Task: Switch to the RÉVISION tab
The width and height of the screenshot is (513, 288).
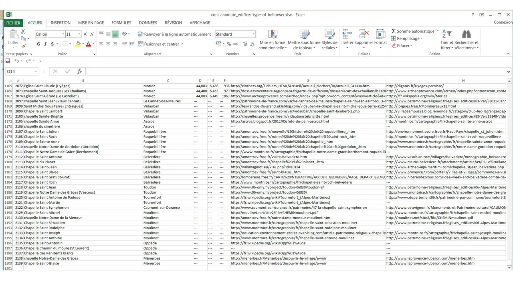Action: pos(173,23)
